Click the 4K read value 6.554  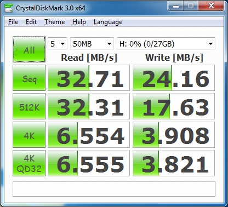pos(89,135)
